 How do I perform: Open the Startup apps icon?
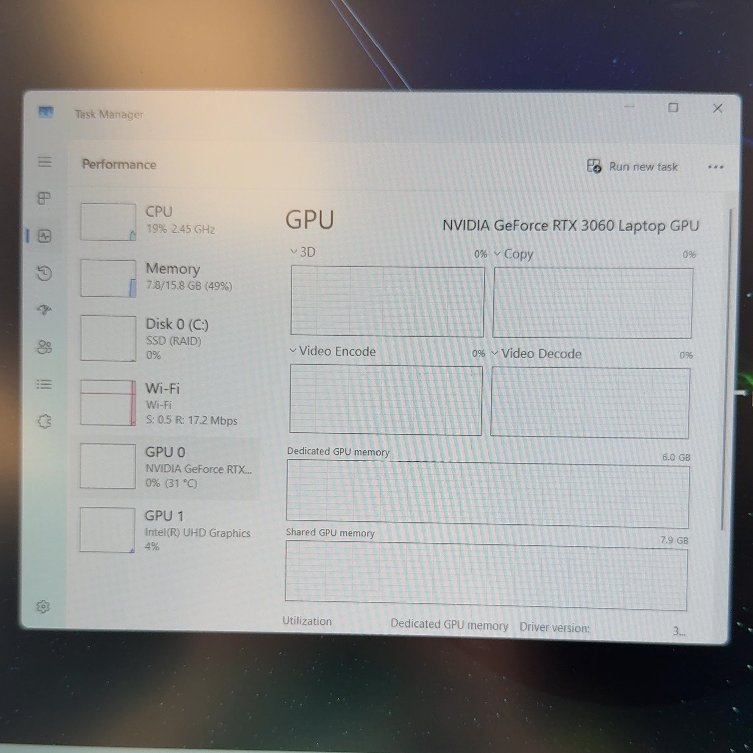45,310
